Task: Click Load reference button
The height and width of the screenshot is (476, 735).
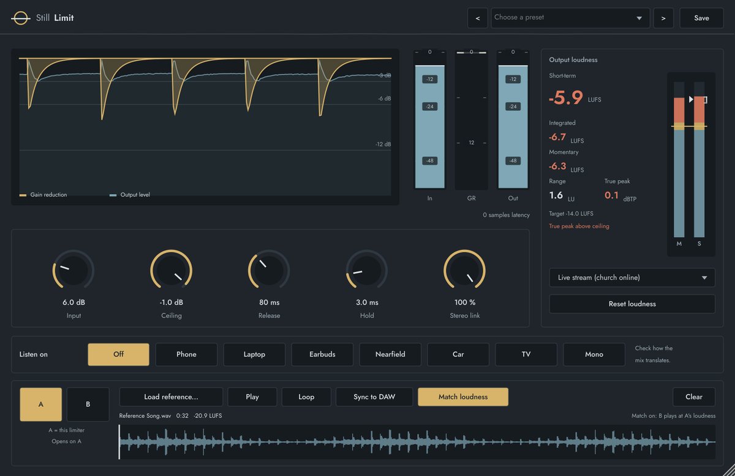Action: click(x=171, y=397)
